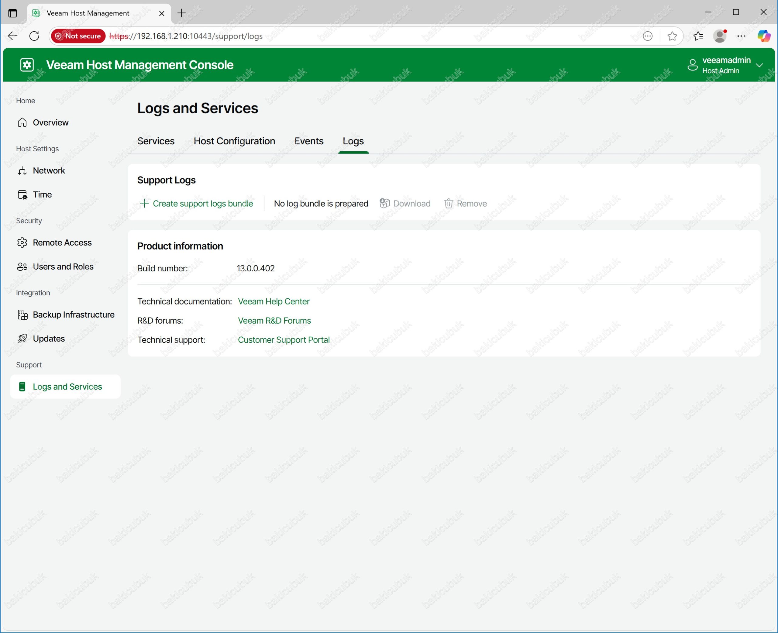
Task: Select the Logs tab
Action: tap(353, 141)
